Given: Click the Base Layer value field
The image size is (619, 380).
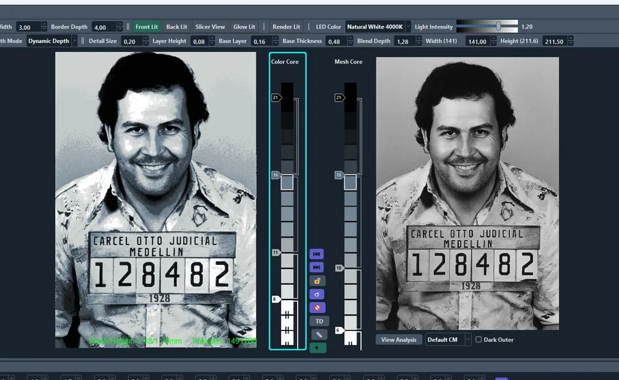Looking at the screenshot, I should click(x=262, y=41).
